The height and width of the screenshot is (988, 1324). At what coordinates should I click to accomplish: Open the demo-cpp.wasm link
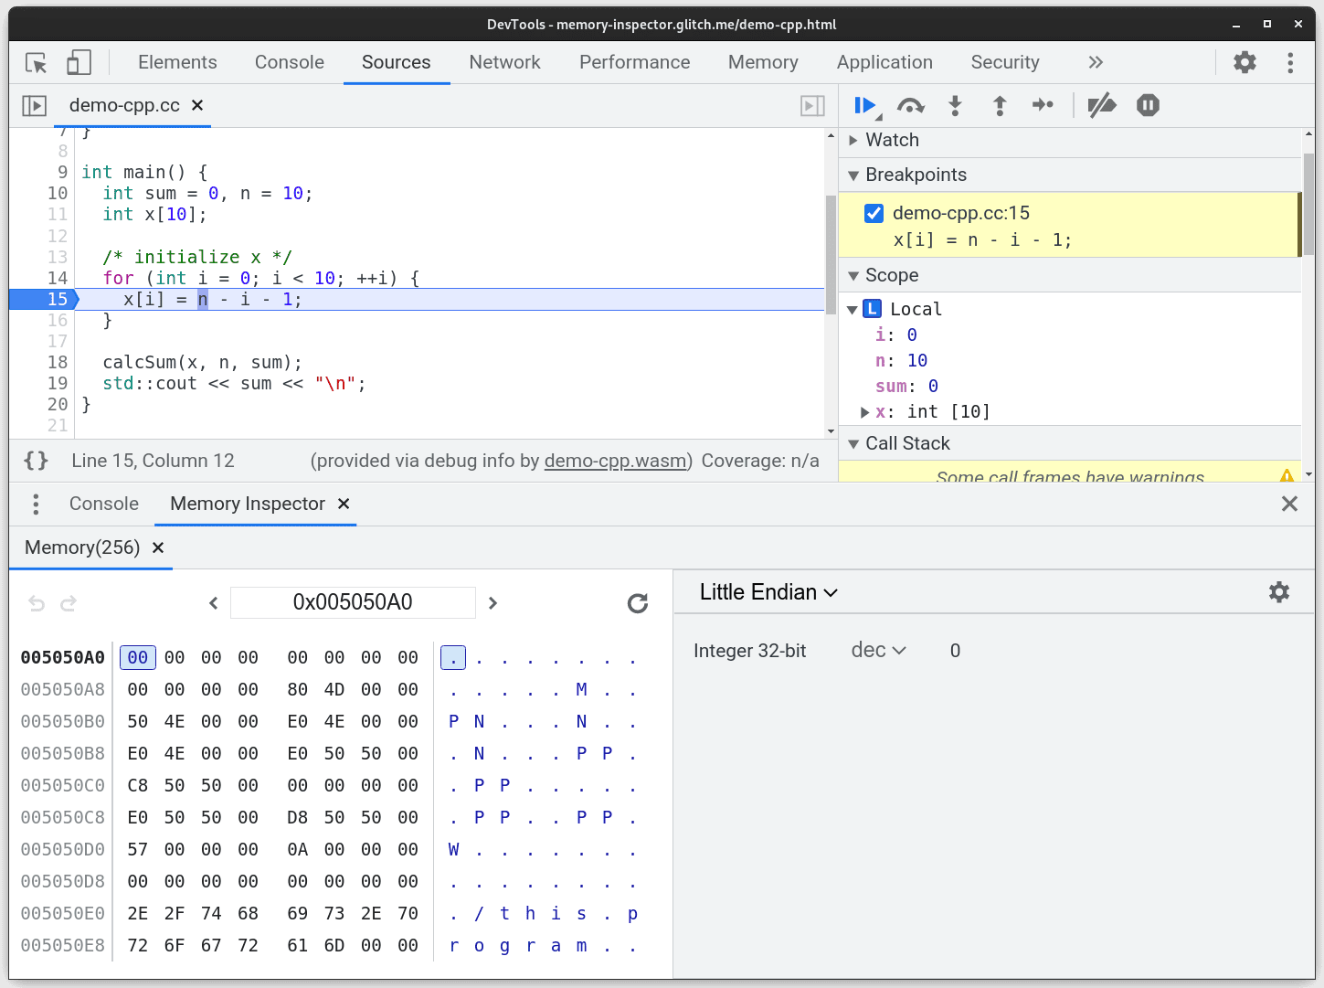[x=615, y=461]
